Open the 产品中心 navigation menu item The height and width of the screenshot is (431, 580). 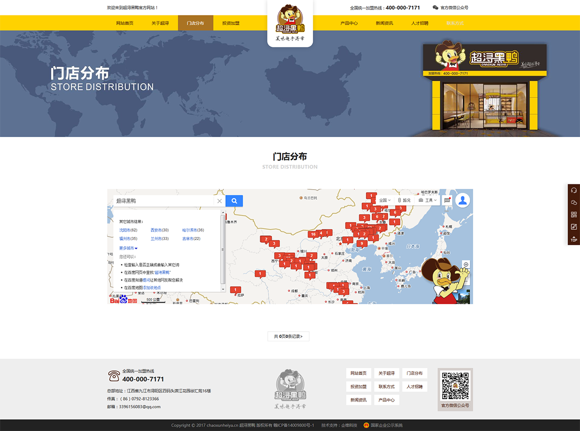(349, 23)
